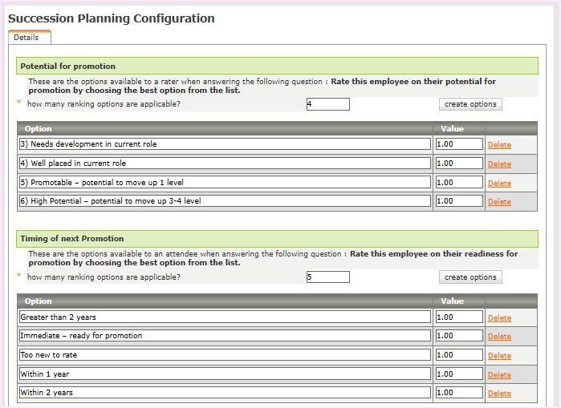Delete the 'Greater than 2 years' option
This screenshot has width=561, height=408.
click(x=499, y=318)
